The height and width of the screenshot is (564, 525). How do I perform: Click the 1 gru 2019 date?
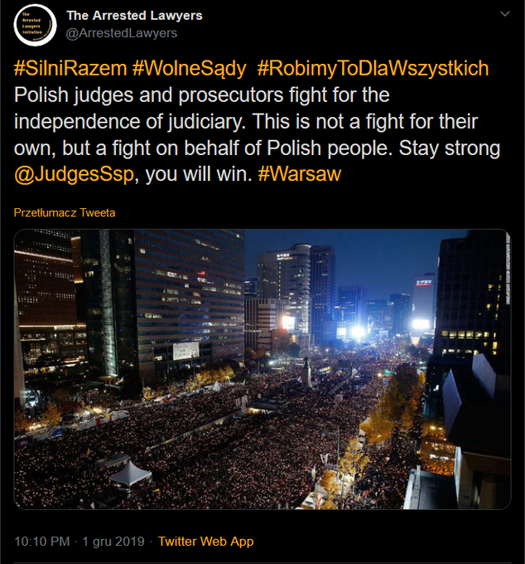pyautogui.click(x=113, y=542)
